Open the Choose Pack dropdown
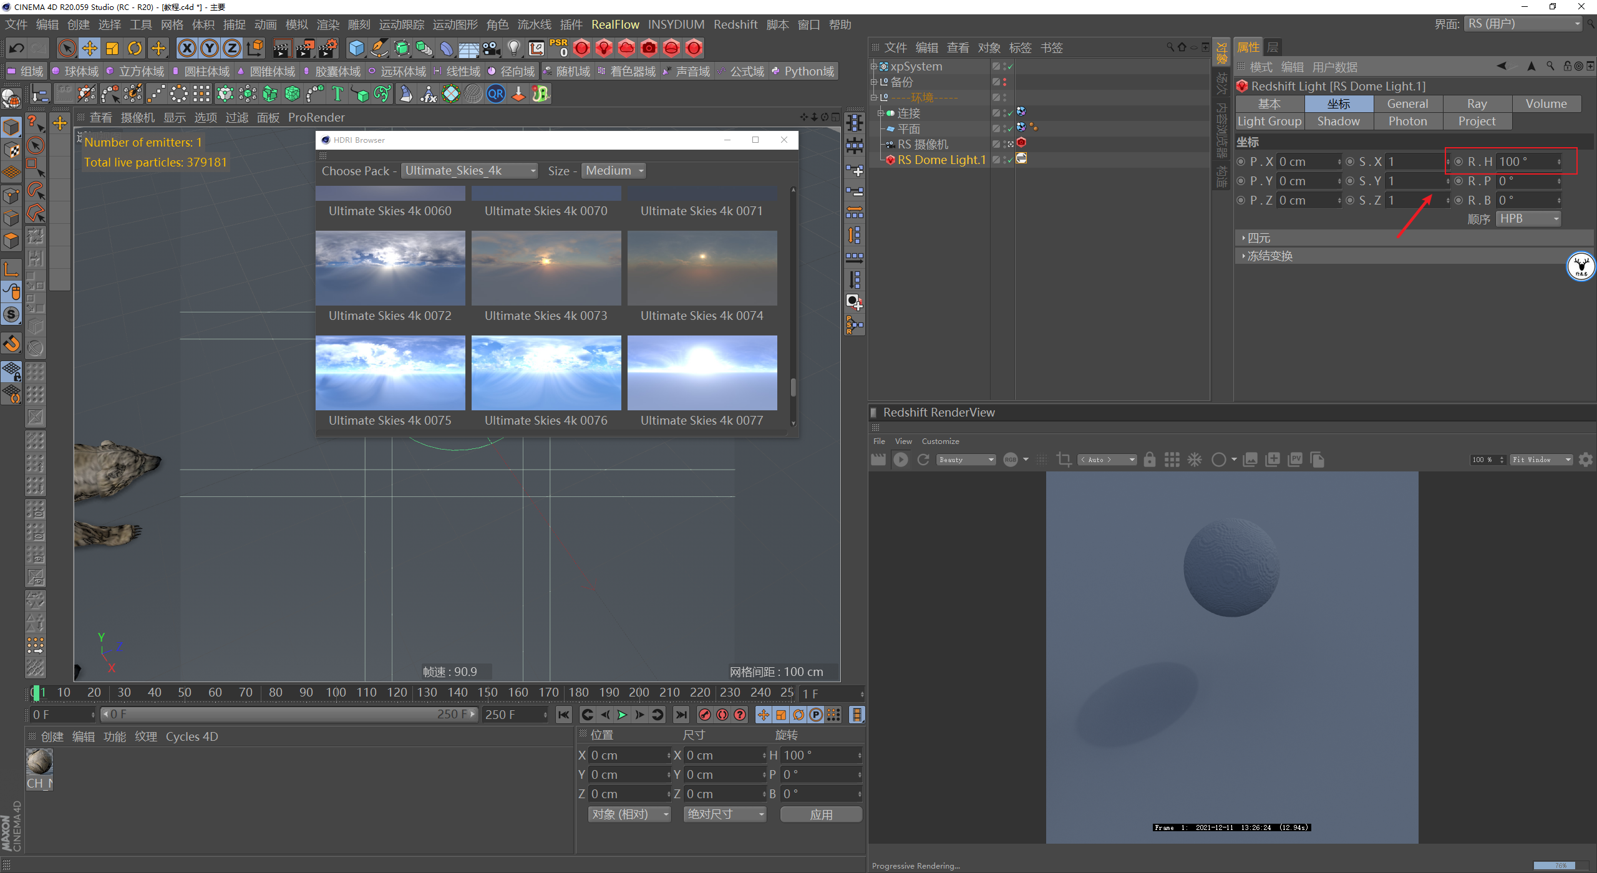 coord(469,171)
